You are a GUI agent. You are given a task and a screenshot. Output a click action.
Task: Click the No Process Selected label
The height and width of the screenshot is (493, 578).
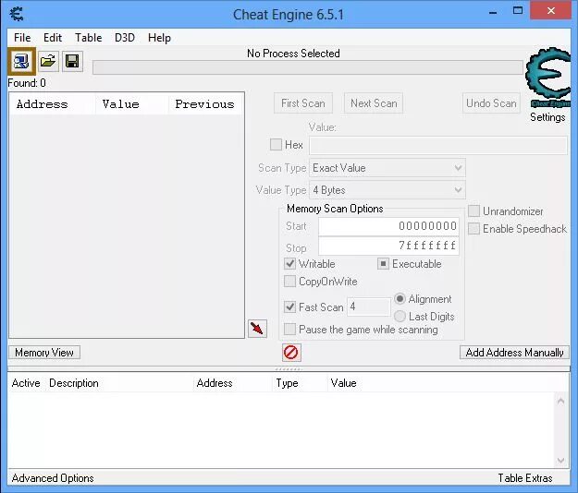click(293, 54)
